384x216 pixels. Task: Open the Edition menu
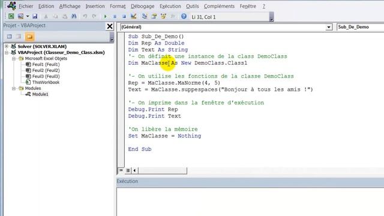(46, 6)
